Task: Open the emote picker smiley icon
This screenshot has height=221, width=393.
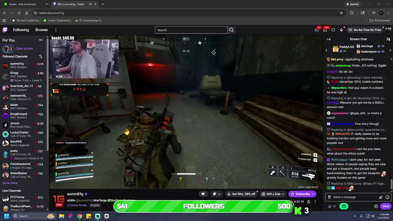Action: (x=387, y=197)
